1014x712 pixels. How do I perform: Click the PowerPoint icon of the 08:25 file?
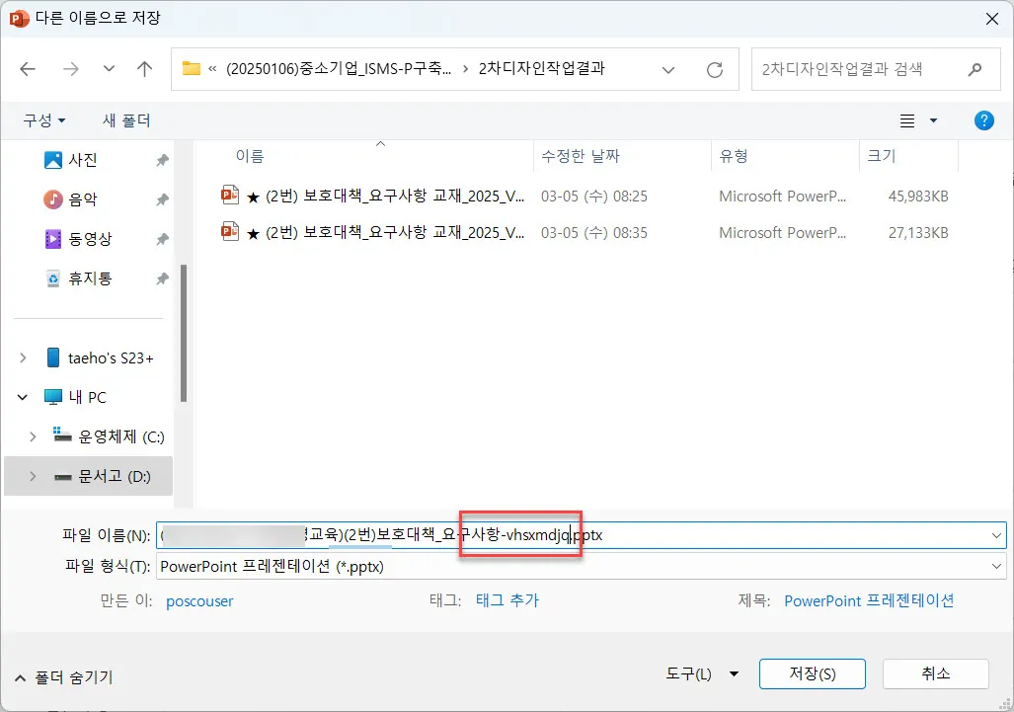coord(230,195)
